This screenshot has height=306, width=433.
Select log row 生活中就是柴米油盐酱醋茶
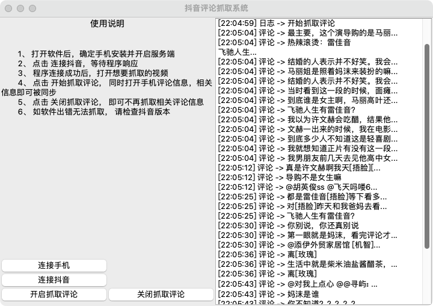(x=308, y=264)
